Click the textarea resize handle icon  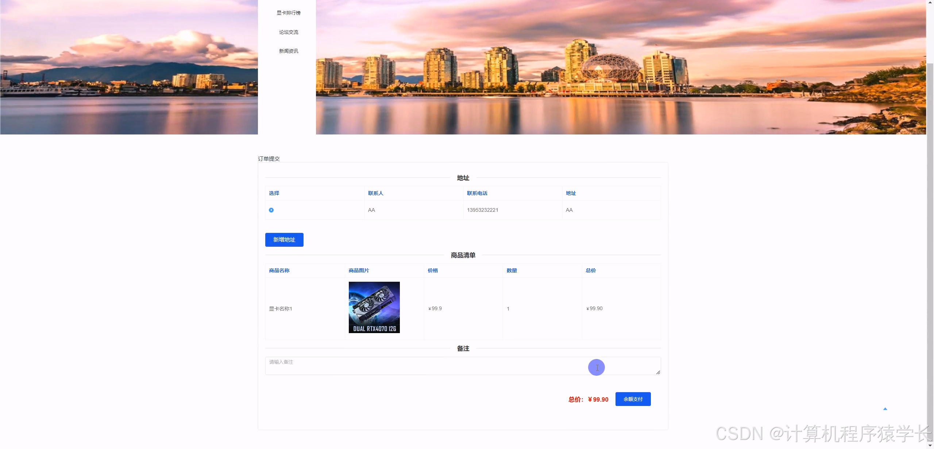point(658,372)
